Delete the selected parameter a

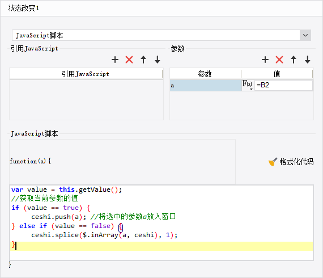pos(279,60)
